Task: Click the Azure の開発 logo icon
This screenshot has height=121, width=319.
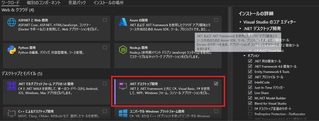Action: (124, 22)
